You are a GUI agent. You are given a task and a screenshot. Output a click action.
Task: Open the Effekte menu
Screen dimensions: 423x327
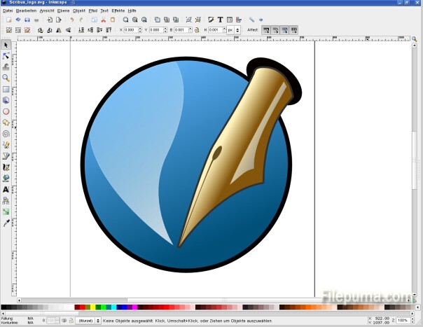point(118,11)
